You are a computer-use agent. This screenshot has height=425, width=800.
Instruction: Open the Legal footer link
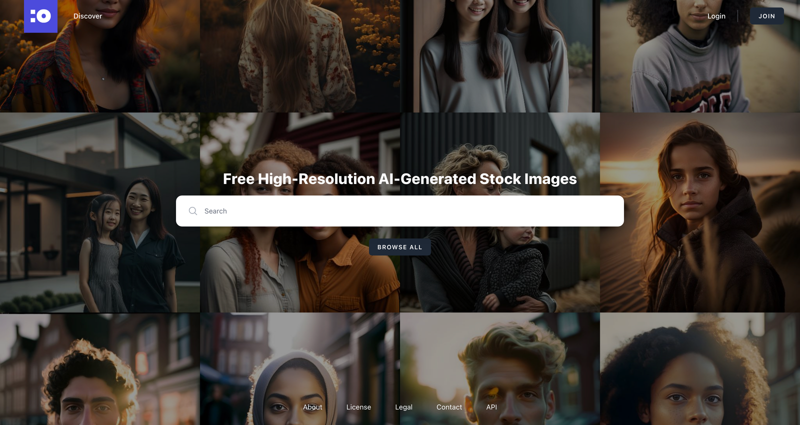[403, 407]
